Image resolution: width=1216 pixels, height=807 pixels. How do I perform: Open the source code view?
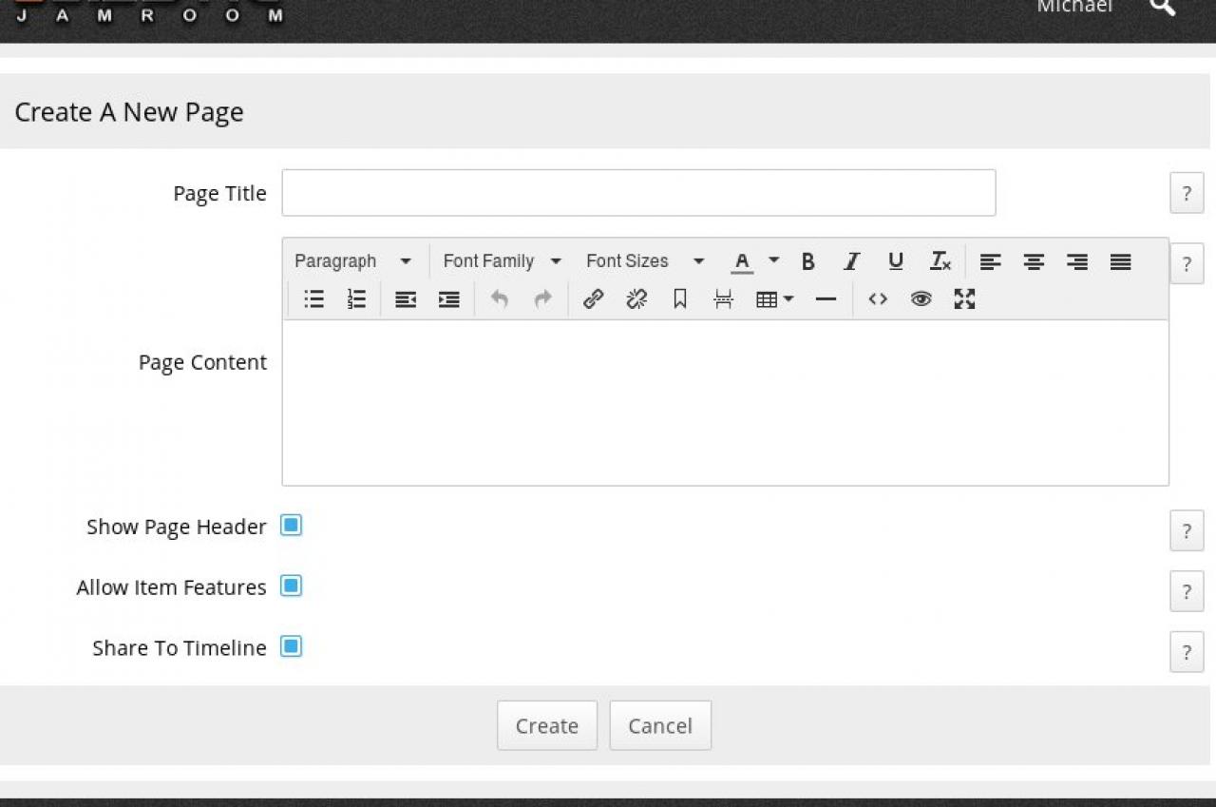(x=878, y=299)
